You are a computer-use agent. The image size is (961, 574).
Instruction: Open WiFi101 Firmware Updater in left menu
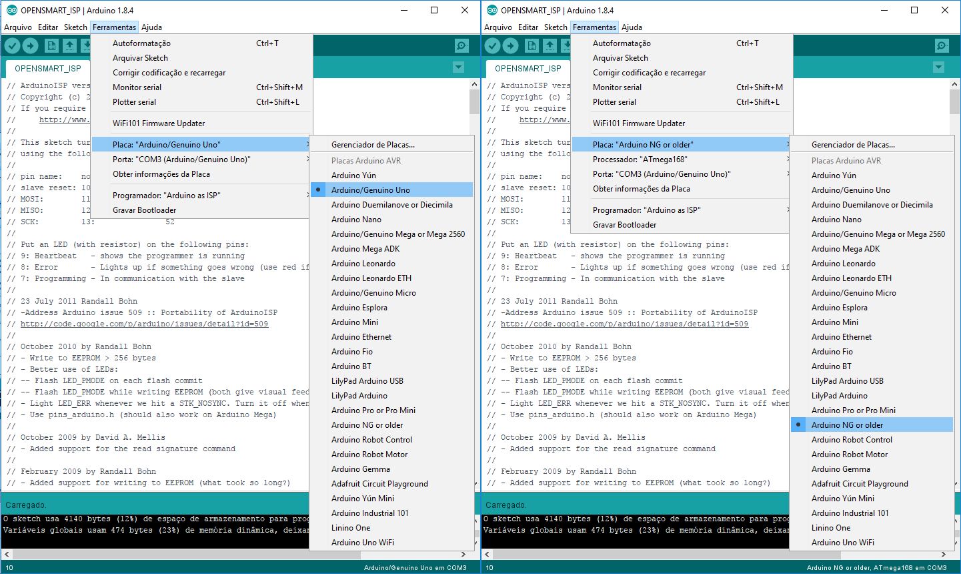(x=201, y=123)
